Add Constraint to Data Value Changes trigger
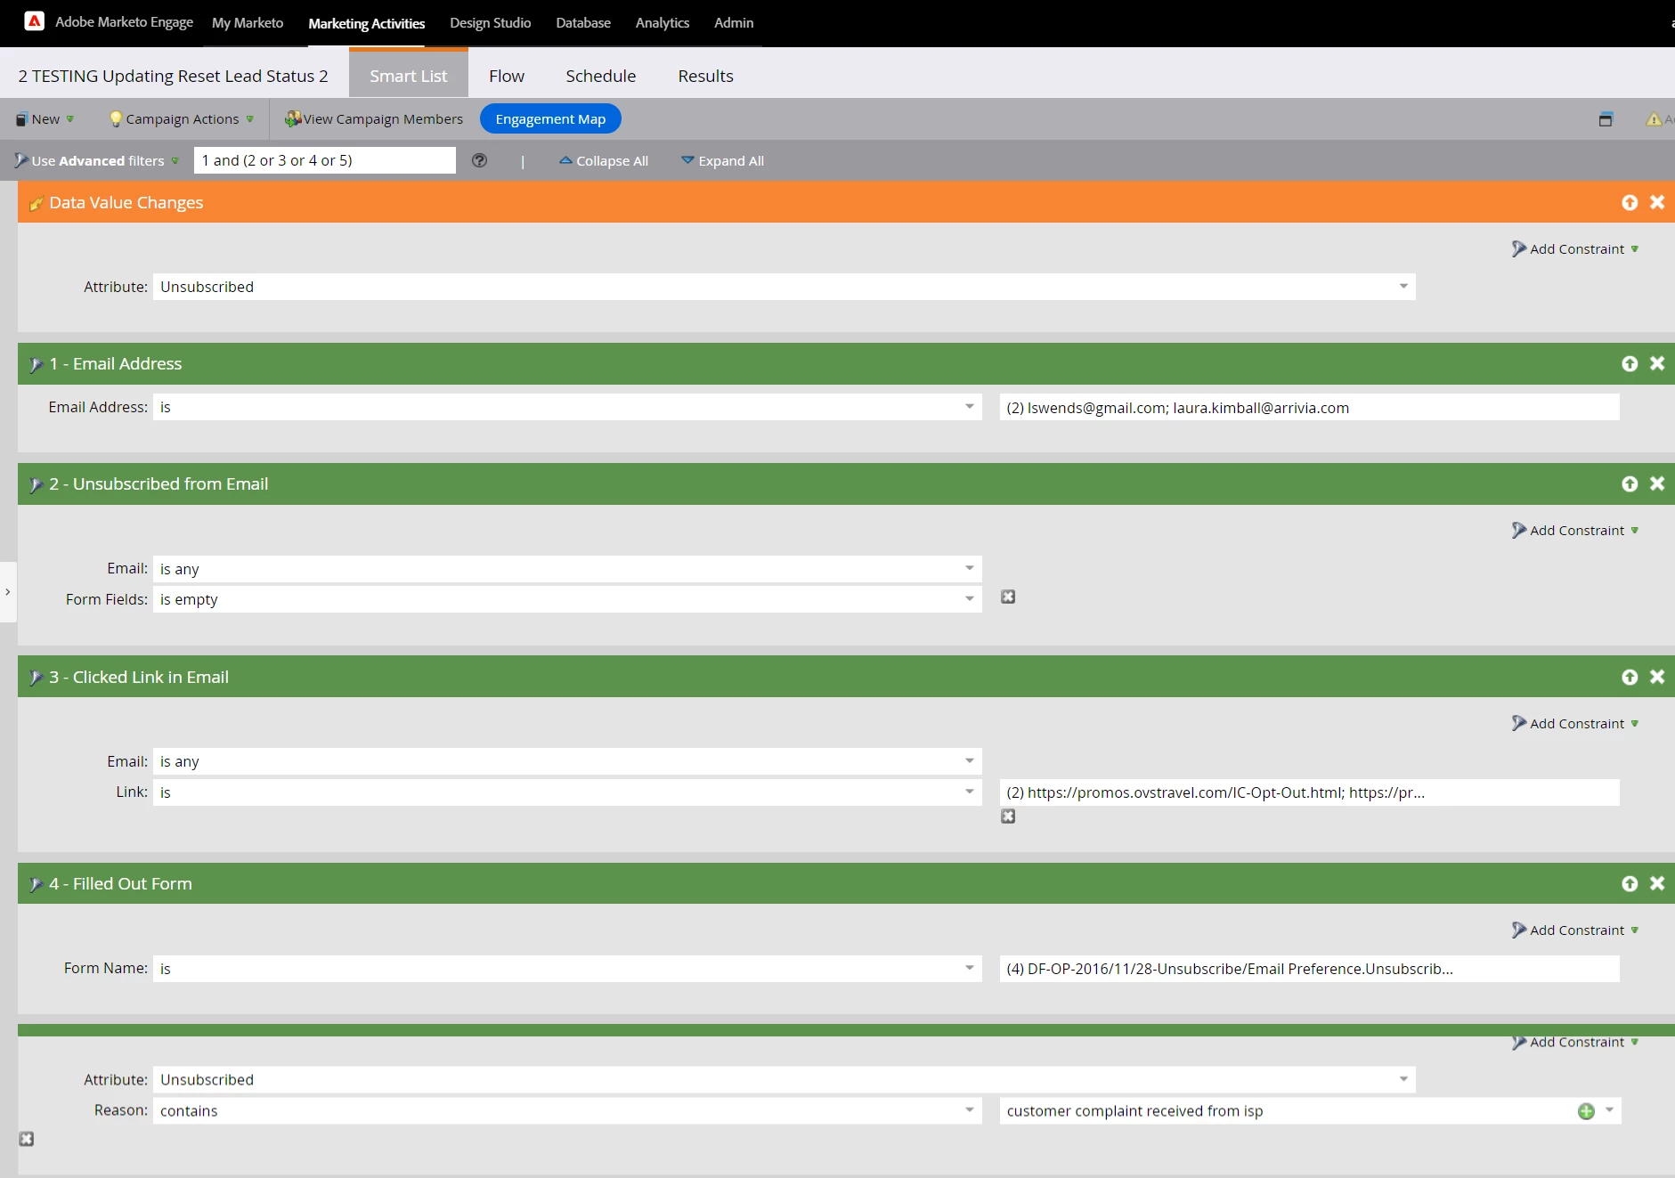 tap(1575, 249)
